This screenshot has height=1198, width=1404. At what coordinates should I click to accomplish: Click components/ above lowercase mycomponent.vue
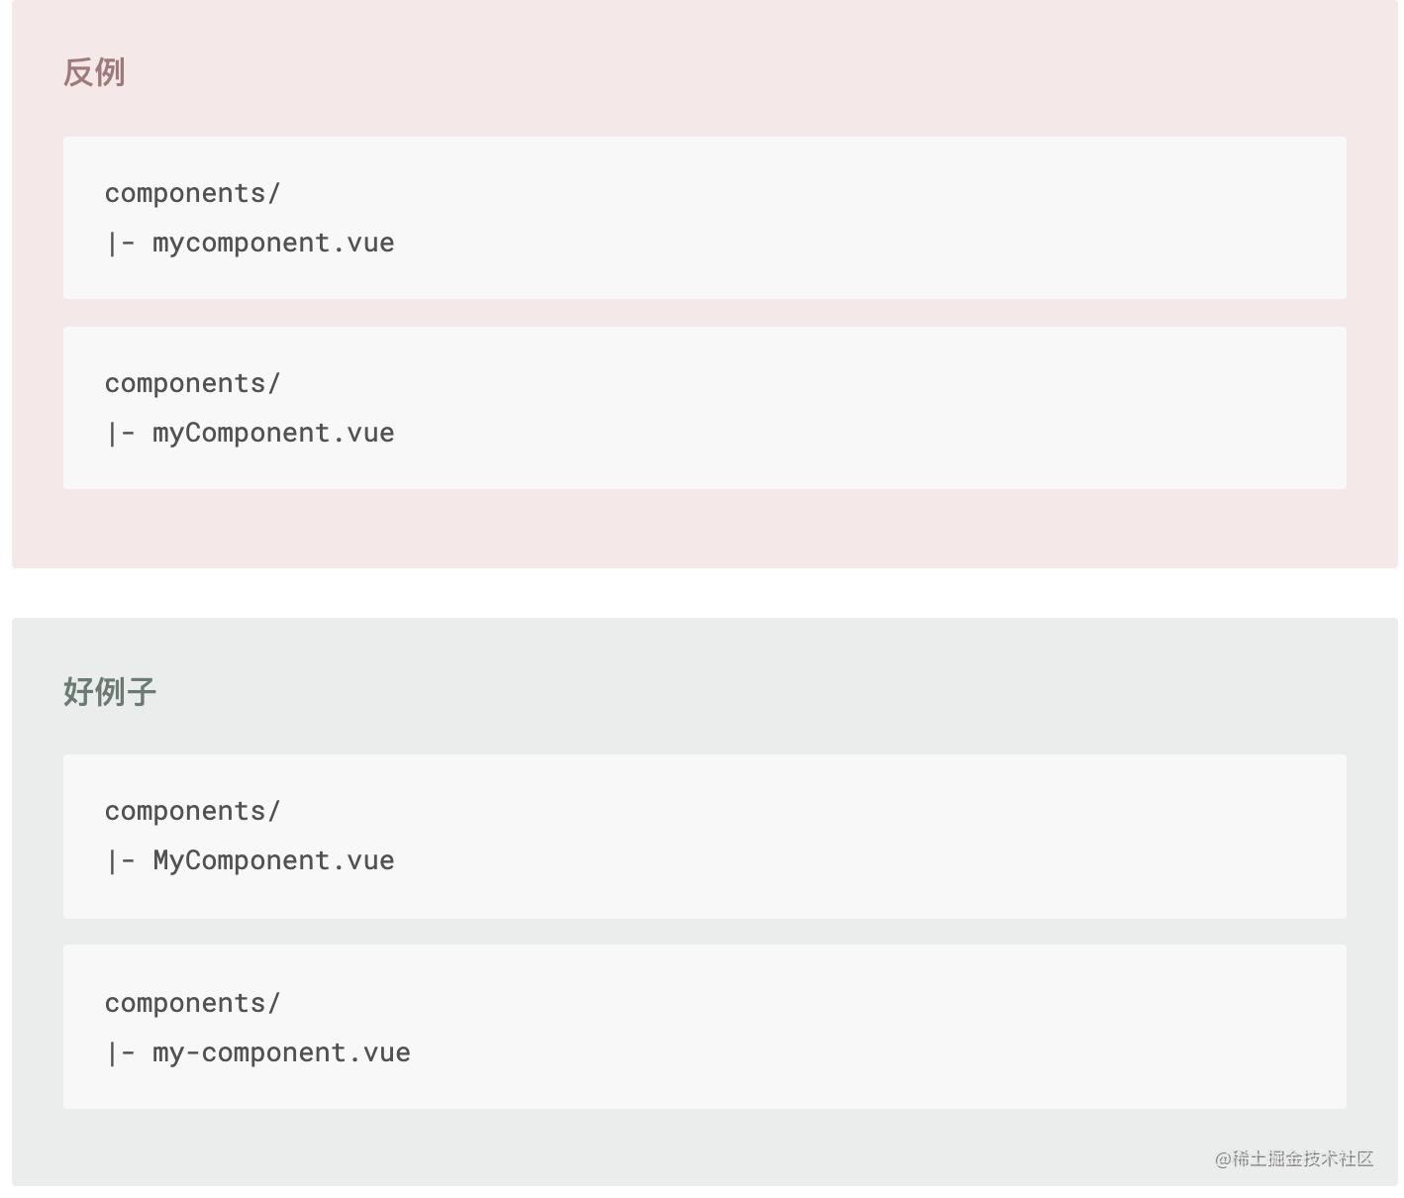pyautogui.click(x=193, y=193)
